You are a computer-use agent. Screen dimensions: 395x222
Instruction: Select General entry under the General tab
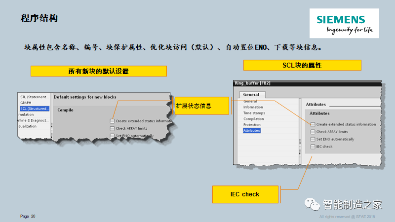(x=250, y=101)
